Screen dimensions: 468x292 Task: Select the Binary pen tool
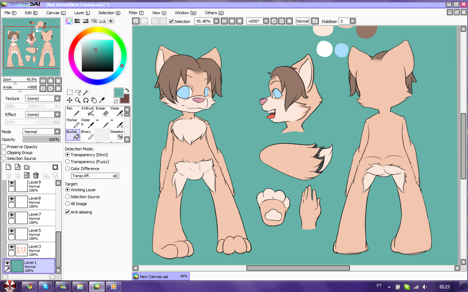coord(87,135)
